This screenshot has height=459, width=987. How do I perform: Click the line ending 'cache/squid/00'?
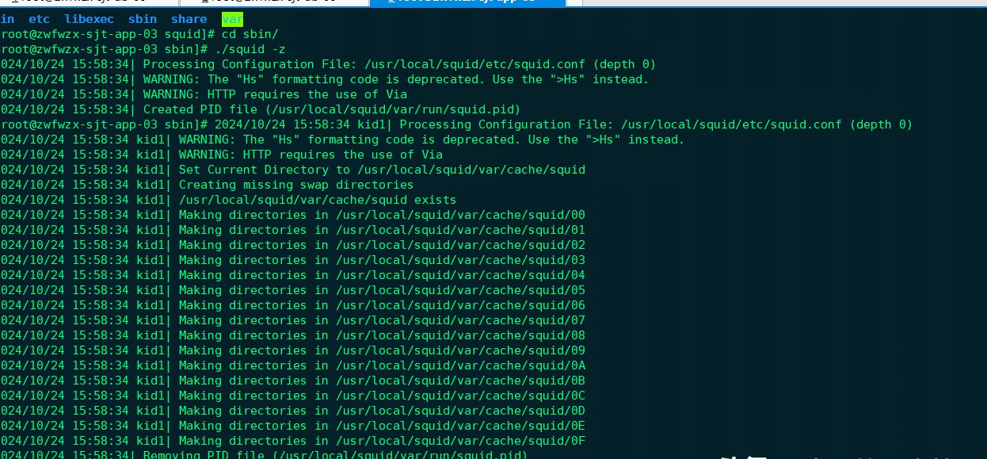tap(293, 215)
